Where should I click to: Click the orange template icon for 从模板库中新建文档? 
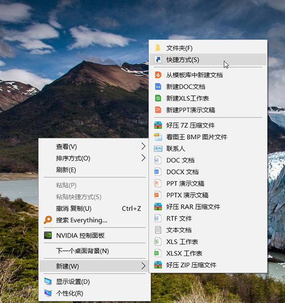point(158,75)
